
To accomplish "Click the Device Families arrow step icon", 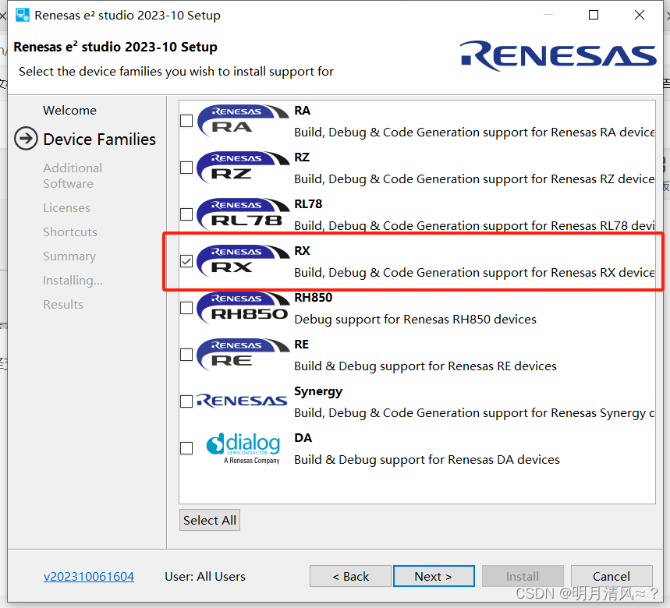I will tap(26, 139).
